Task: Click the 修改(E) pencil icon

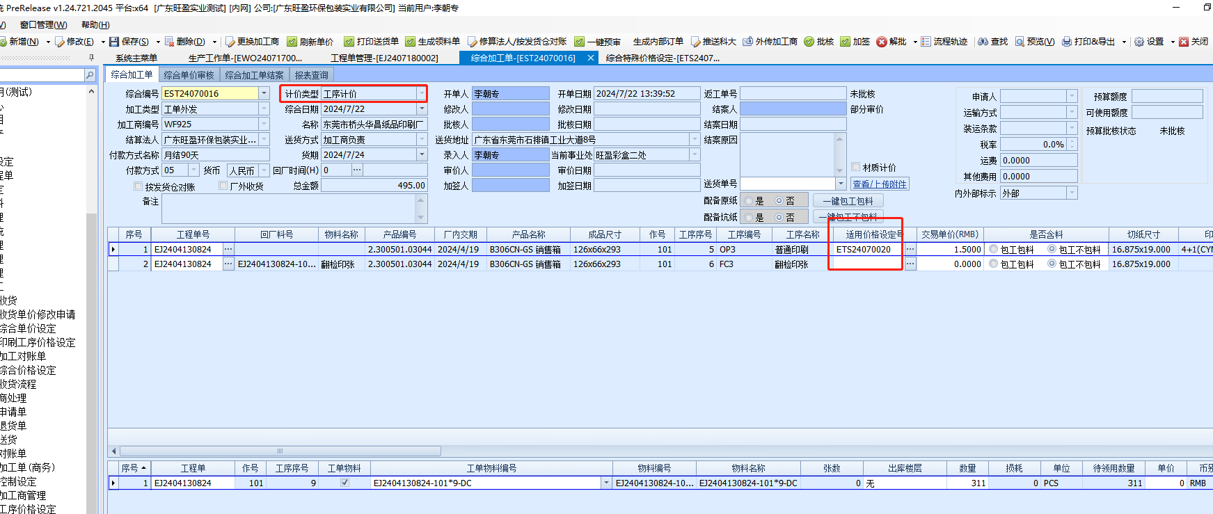Action: (60, 42)
